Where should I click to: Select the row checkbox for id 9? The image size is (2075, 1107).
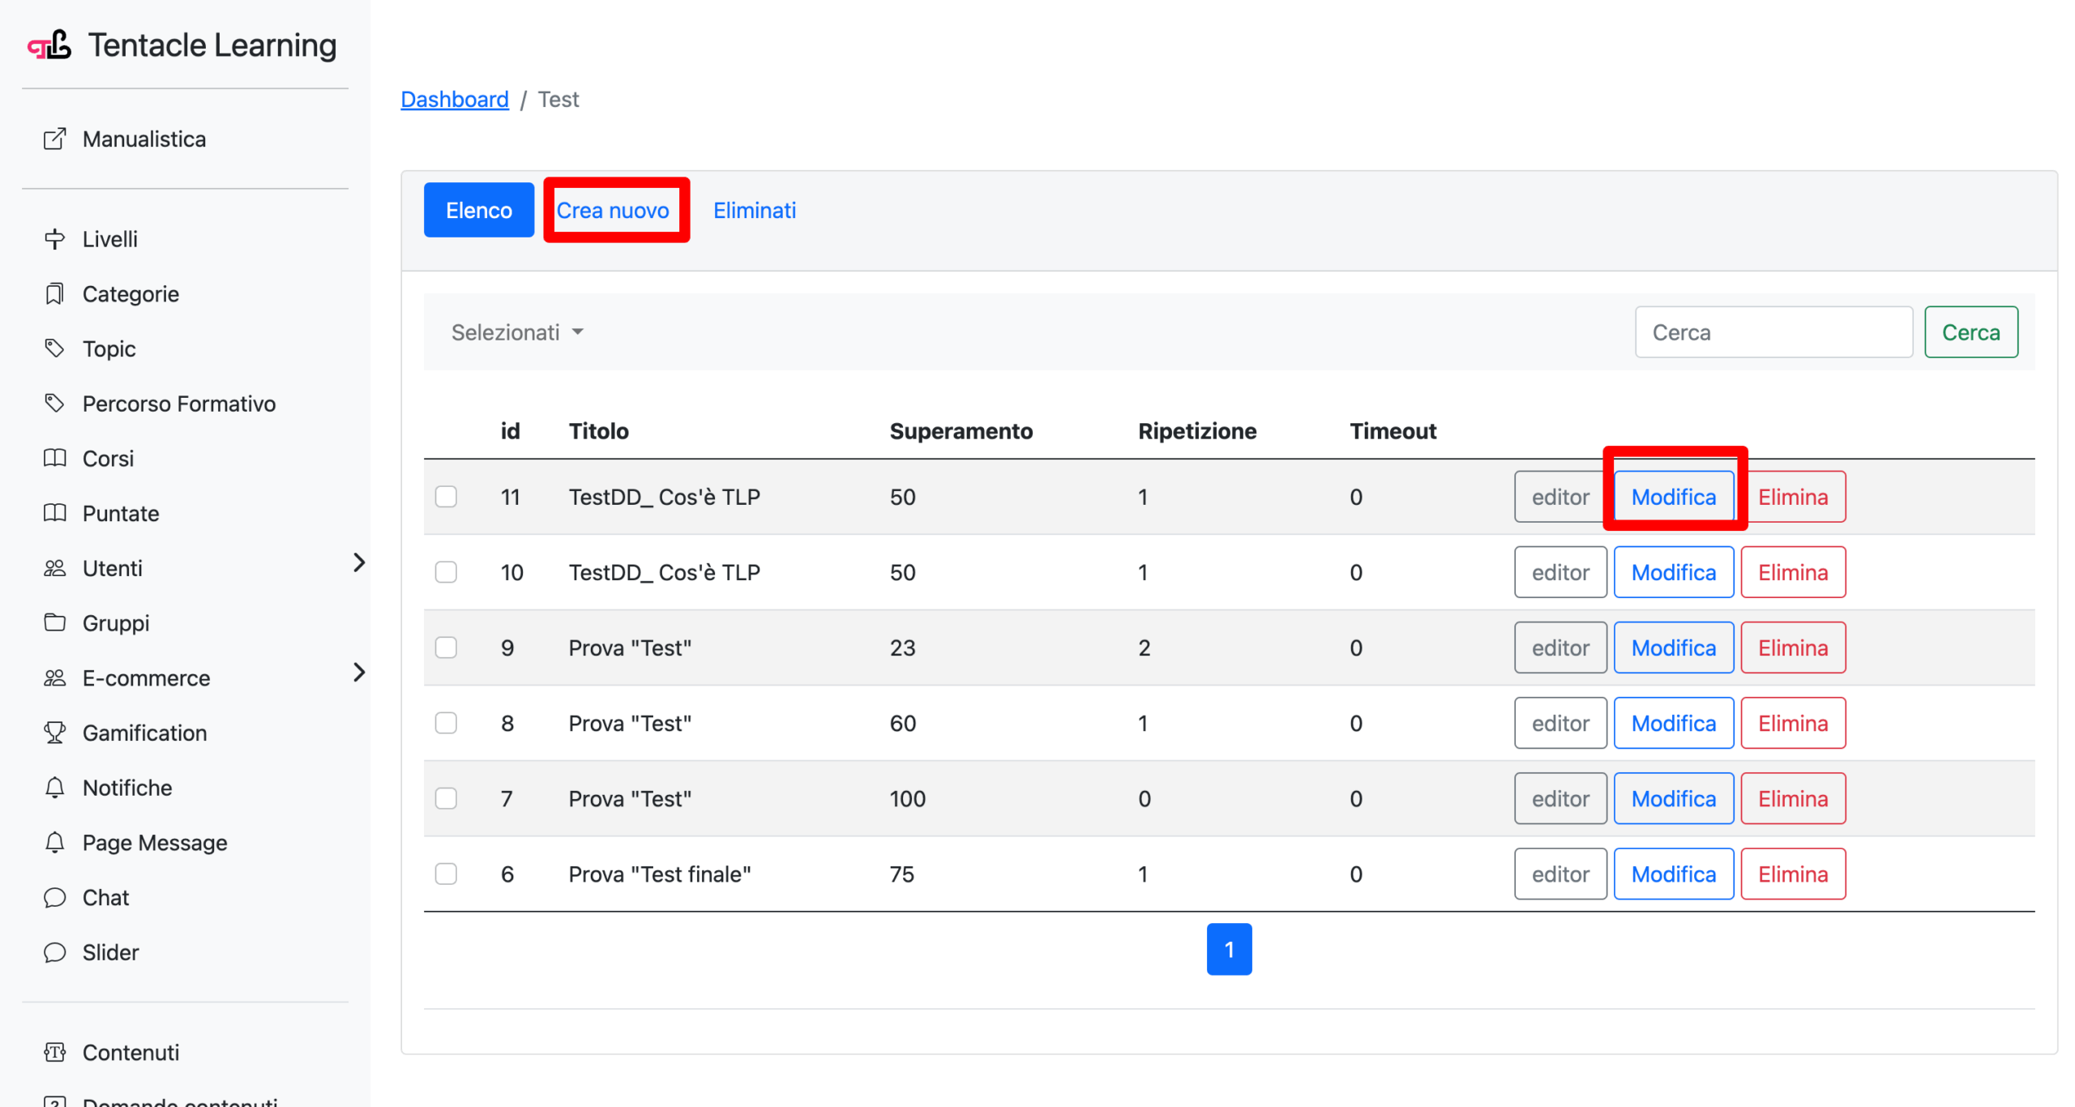click(446, 648)
